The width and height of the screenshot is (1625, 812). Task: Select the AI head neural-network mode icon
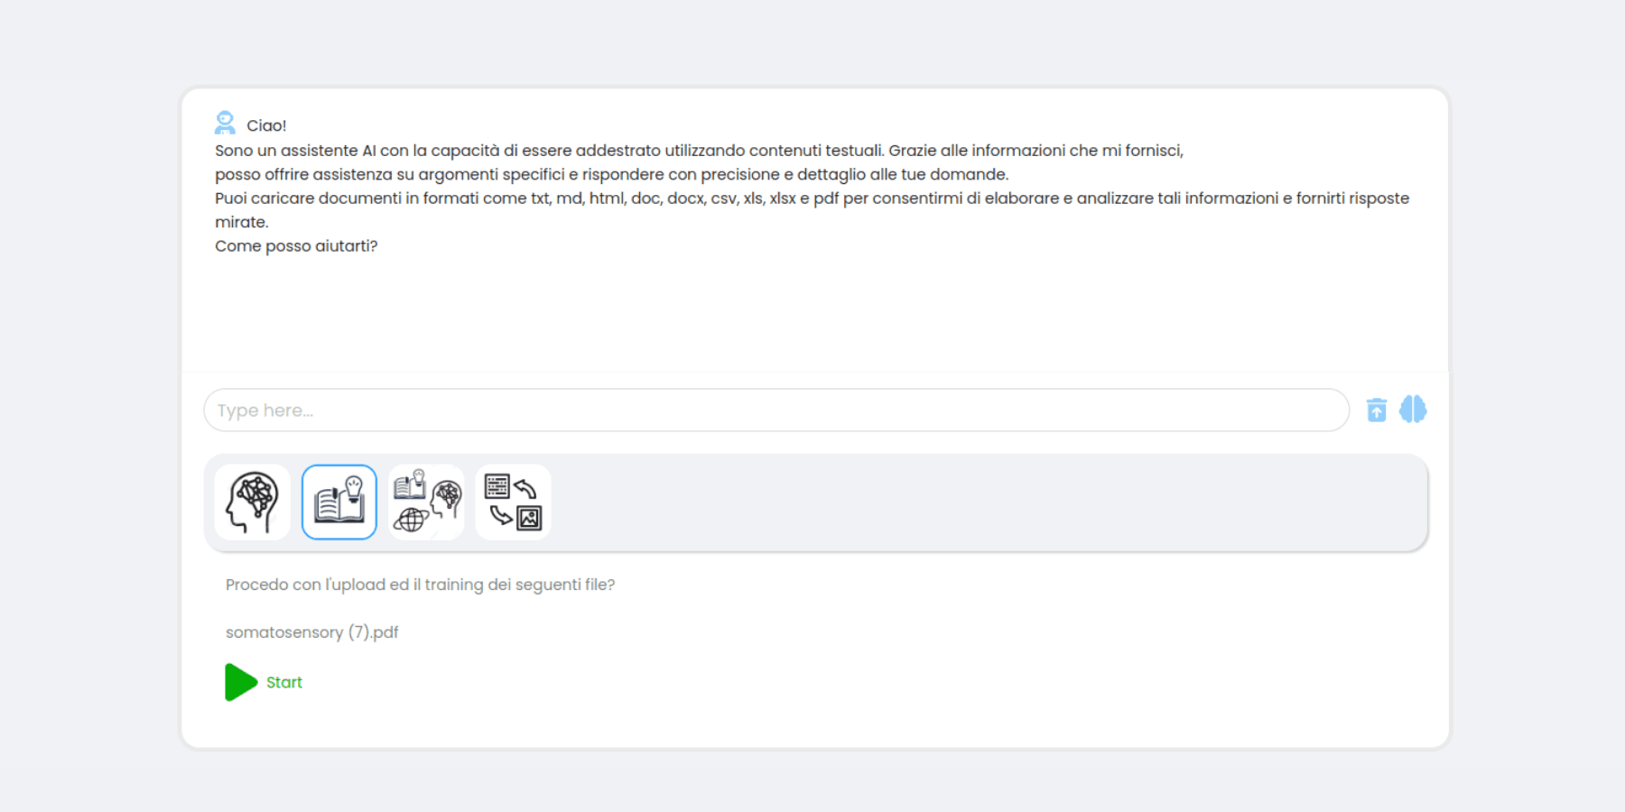tap(253, 503)
